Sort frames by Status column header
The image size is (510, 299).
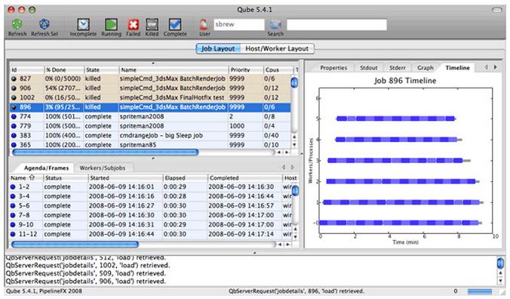point(66,178)
